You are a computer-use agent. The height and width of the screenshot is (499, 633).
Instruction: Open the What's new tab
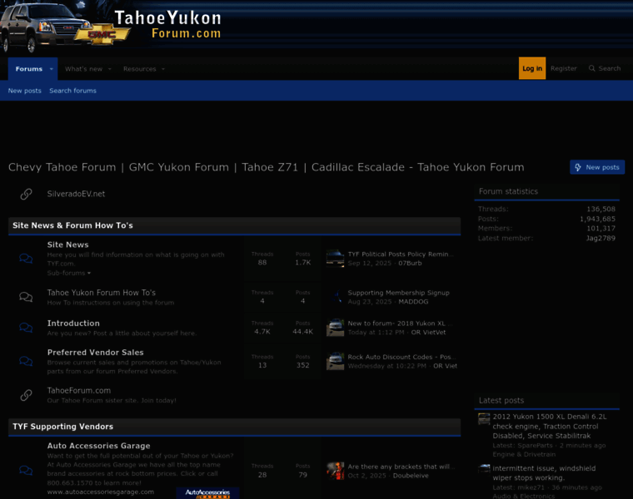point(83,69)
